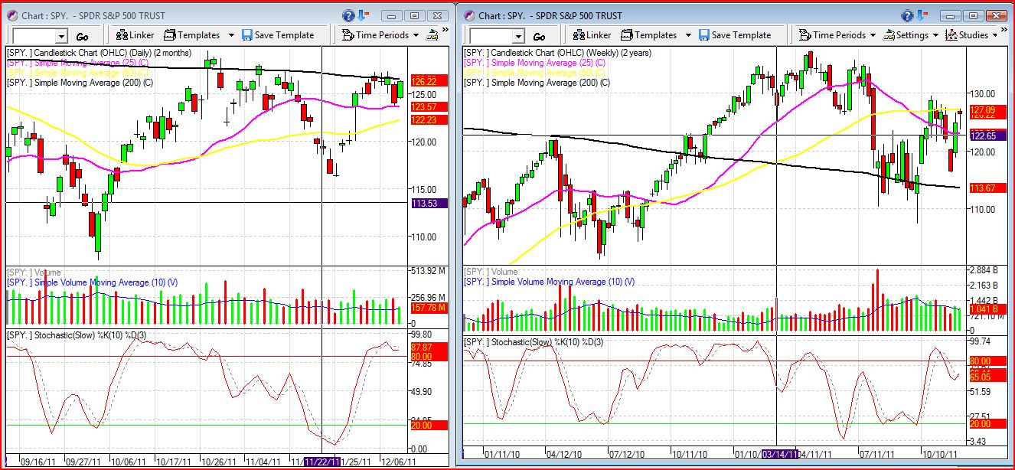This screenshot has height=470, width=1015.
Task: Click 'Simple Moving Average (25)' legend in daily chart
Action: click(x=78, y=63)
